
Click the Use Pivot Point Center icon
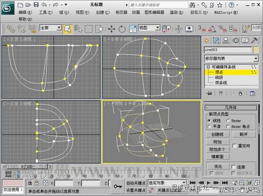pos(166,29)
